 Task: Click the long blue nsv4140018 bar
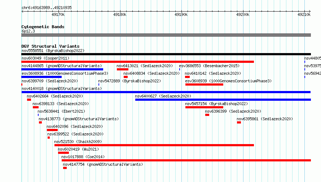(x=166, y=92)
